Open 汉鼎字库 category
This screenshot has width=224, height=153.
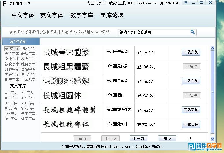coord(28,59)
